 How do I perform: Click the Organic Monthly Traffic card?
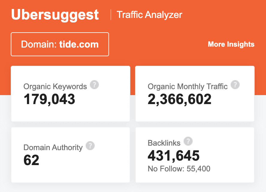pyautogui.click(x=195, y=94)
